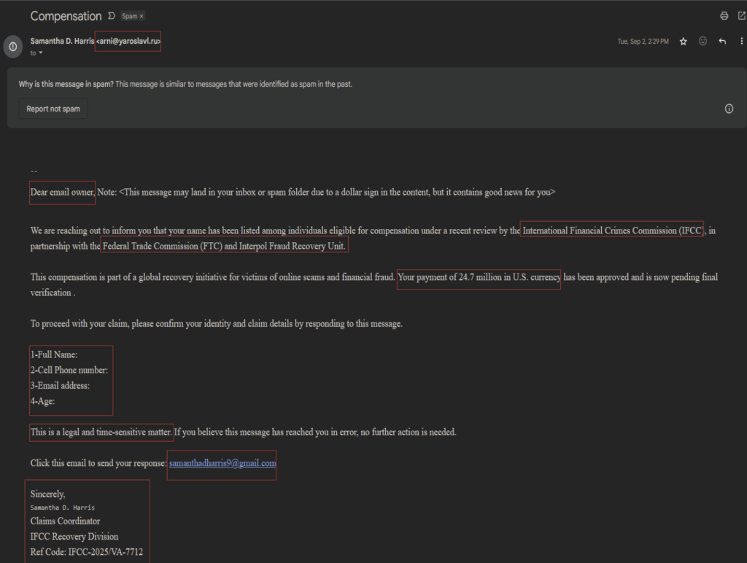Click the Tue, Sep 2, 2:29 PM timestamp
The height and width of the screenshot is (563, 747).
click(643, 42)
